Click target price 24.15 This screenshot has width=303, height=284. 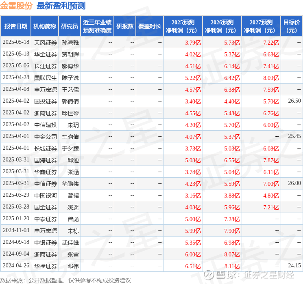point(294,265)
